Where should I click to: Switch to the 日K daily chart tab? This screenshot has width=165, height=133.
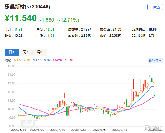click(12, 52)
